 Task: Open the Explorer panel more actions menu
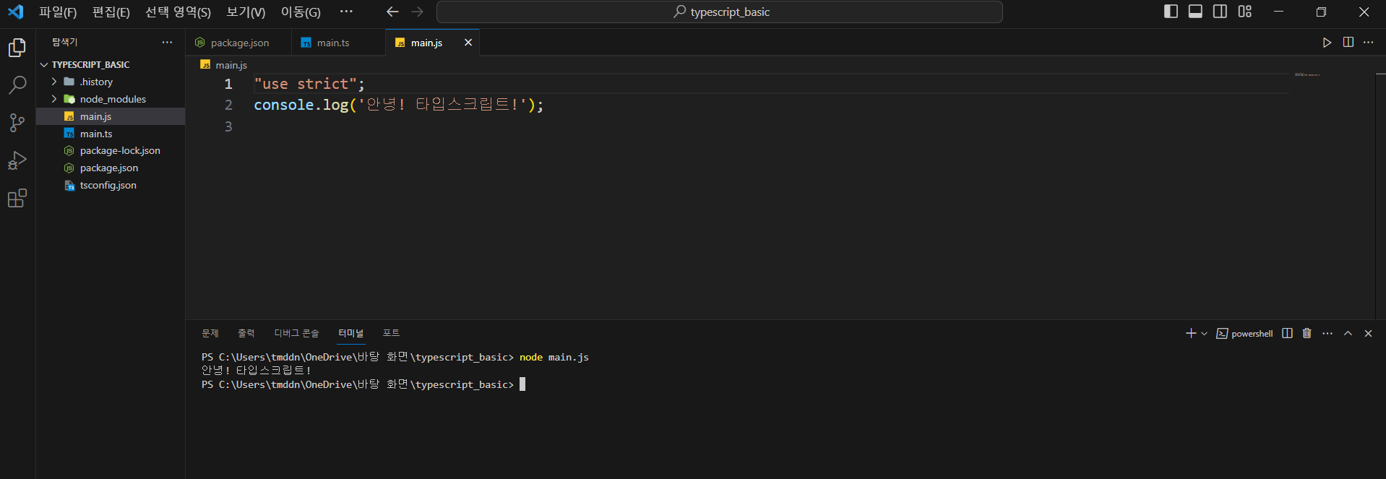tap(168, 43)
